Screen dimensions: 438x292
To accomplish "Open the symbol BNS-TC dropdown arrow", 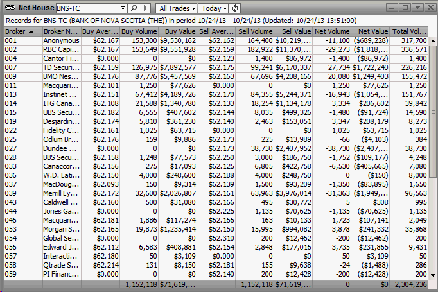I will [x=123, y=8].
